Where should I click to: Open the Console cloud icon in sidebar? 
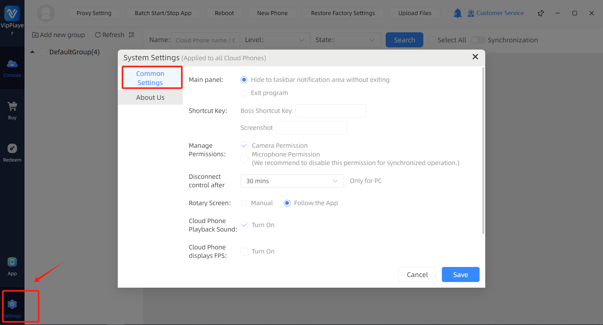click(x=12, y=64)
